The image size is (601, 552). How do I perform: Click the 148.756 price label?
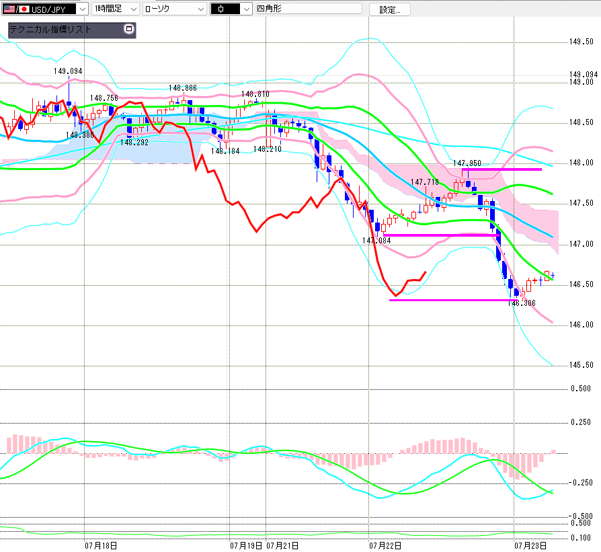(104, 98)
